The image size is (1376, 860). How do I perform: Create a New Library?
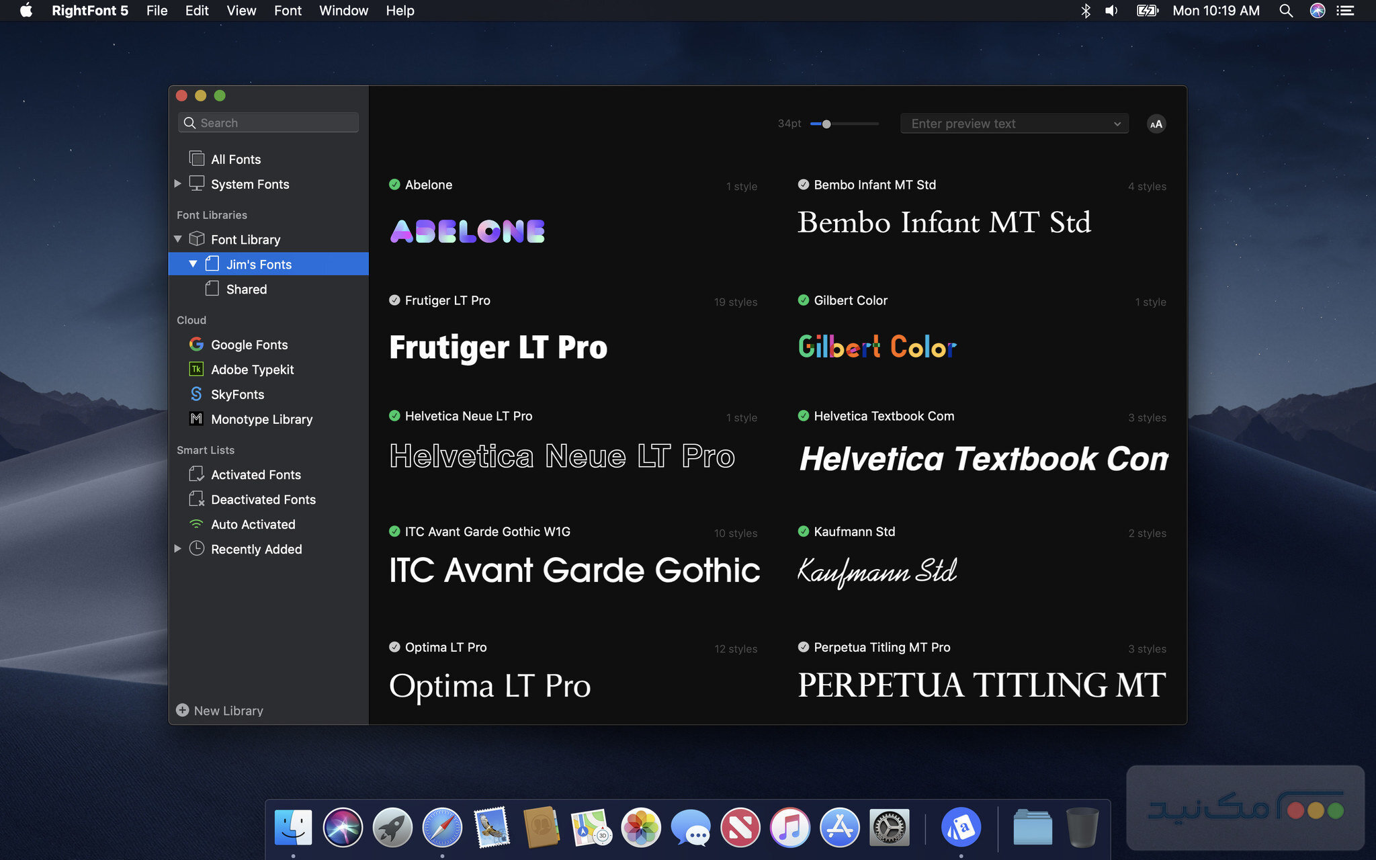coord(219,710)
